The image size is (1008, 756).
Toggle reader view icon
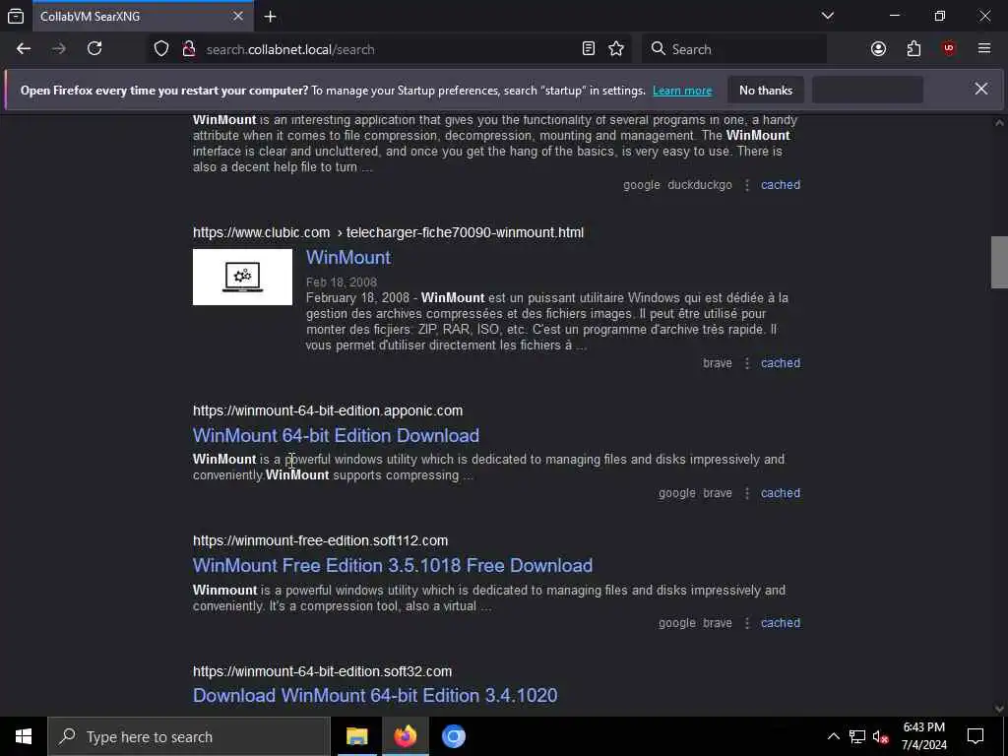[589, 49]
